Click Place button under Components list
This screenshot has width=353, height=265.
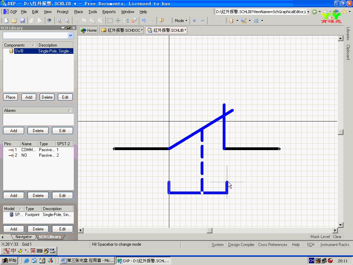pos(11,97)
